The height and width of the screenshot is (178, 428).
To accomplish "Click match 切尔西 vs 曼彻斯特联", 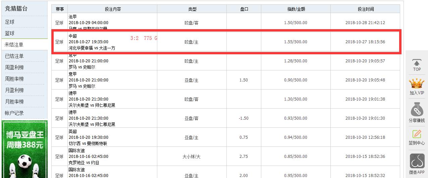I will point(88,143).
